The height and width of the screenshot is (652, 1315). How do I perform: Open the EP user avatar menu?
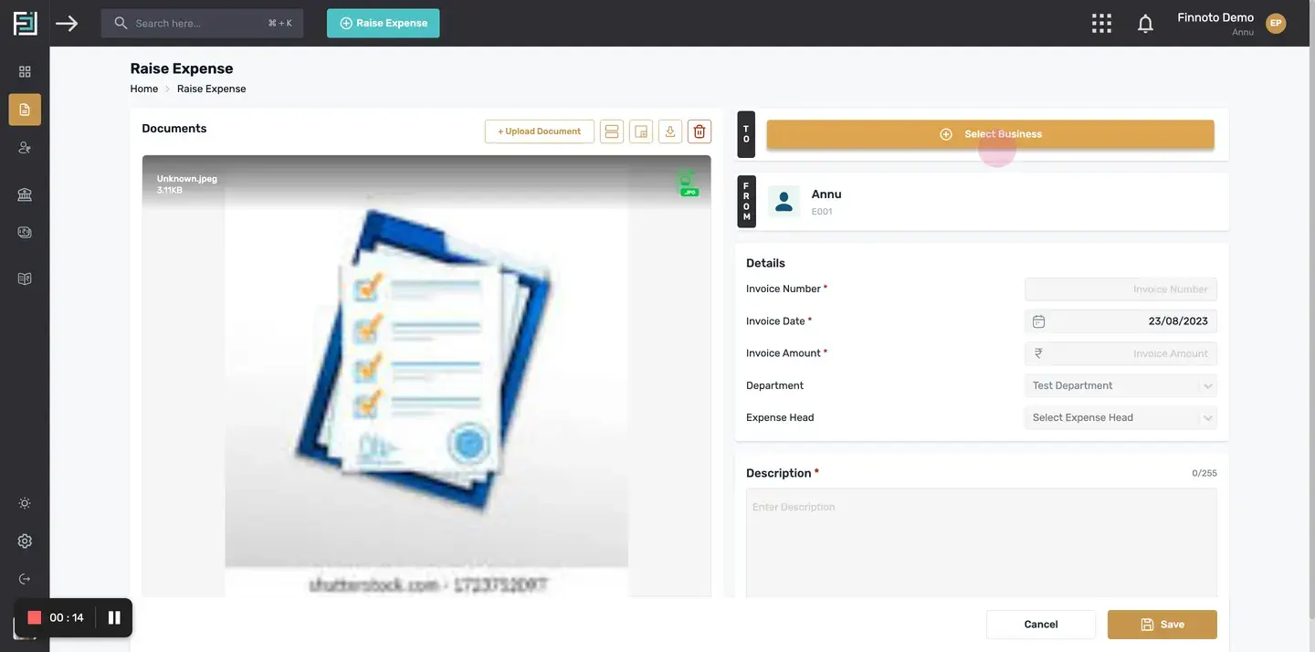(1276, 23)
